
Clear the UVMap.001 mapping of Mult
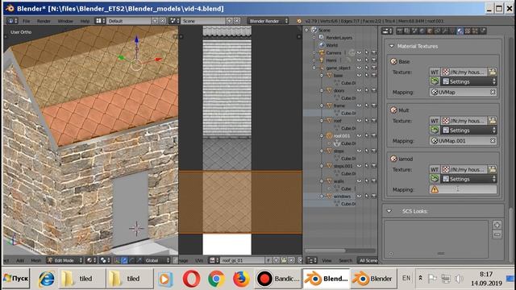click(x=493, y=141)
